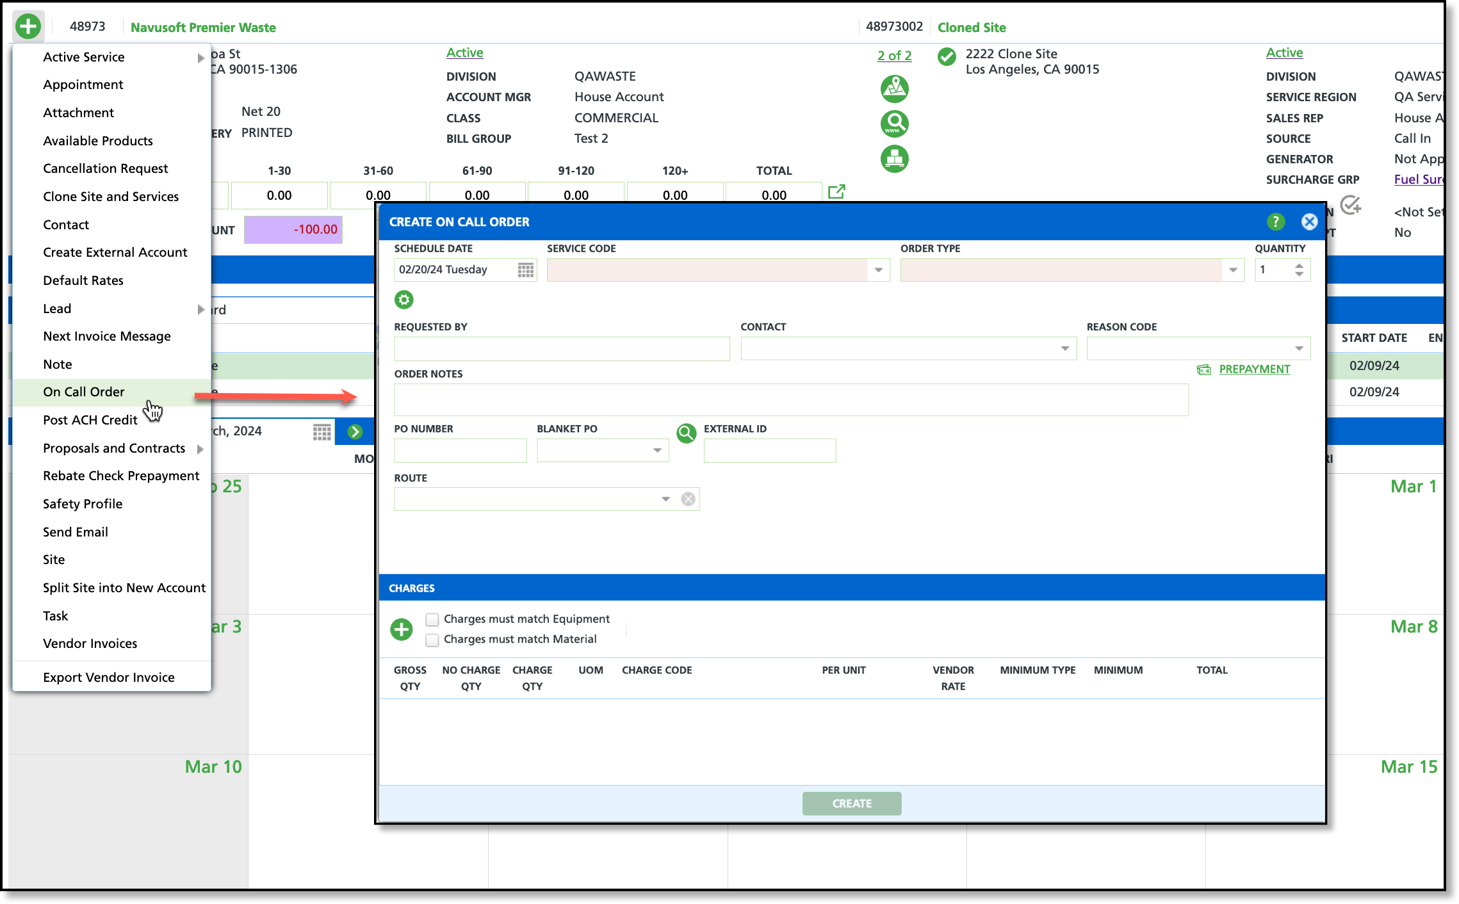Image resolution: width=1459 pixels, height=904 pixels.
Task: Choose Clone Site and Services menu item
Action: pos(111,197)
